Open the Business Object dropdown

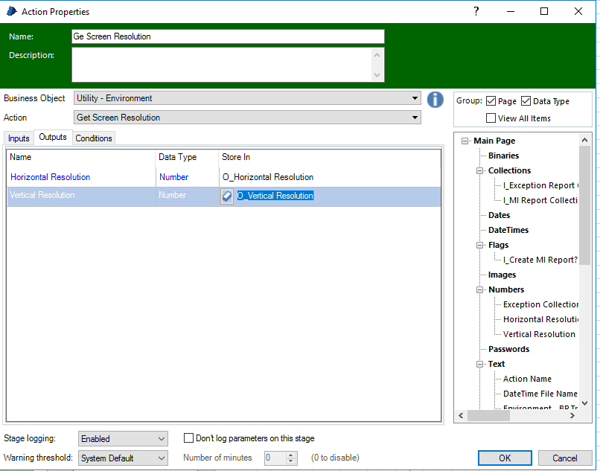415,98
